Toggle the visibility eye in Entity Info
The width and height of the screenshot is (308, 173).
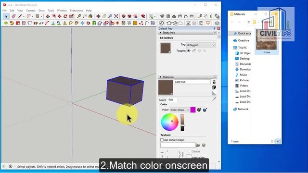pos(189,50)
